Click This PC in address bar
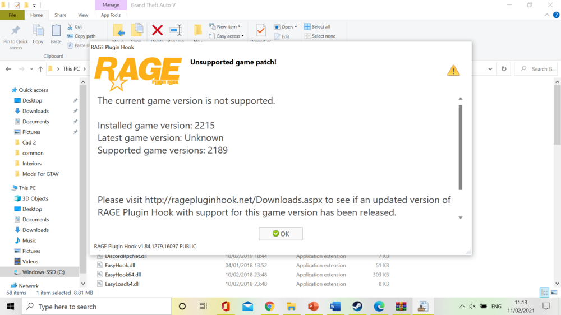 (x=71, y=68)
